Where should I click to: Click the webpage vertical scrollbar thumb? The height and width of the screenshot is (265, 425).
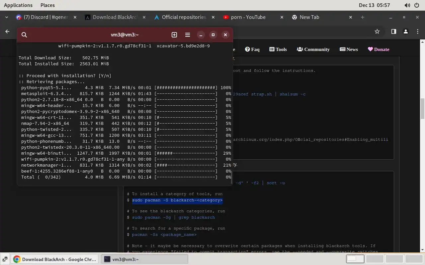pyautogui.click(x=422, y=109)
